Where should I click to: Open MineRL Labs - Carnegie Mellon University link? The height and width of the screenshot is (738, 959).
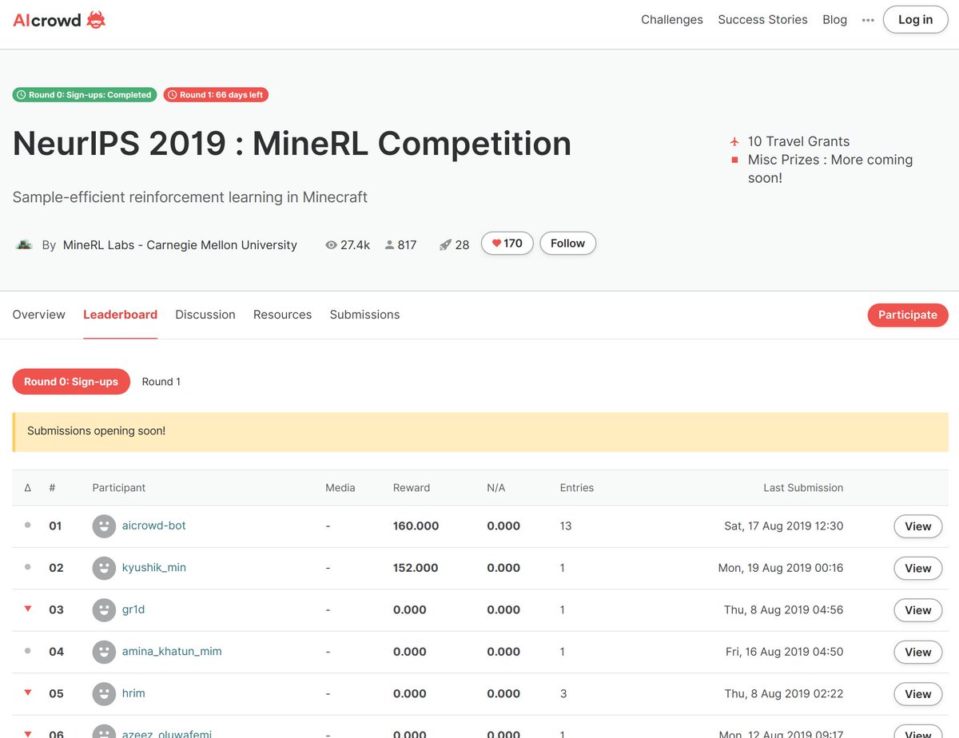click(180, 245)
